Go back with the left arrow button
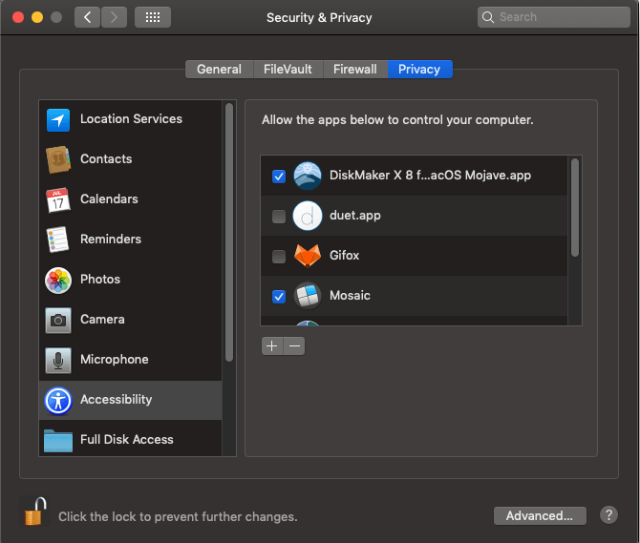The width and height of the screenshot is (640, 543). (87, 17)
